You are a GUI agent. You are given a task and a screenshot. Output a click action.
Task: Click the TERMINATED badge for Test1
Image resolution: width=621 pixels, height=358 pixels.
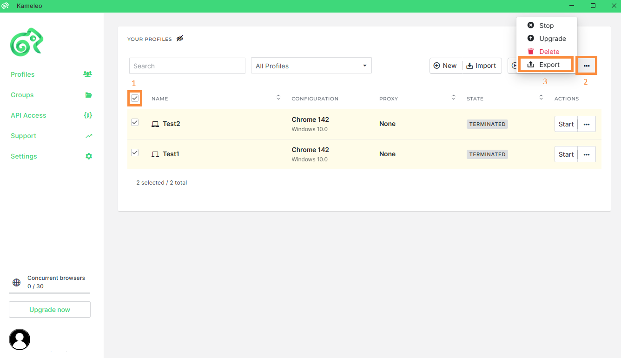click(487, 154)
